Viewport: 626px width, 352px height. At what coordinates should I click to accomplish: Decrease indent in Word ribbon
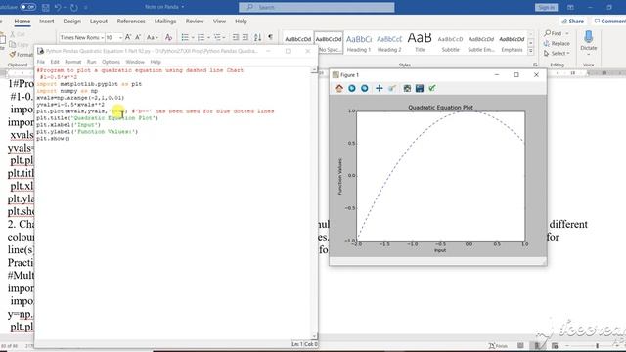click(236, 37)
